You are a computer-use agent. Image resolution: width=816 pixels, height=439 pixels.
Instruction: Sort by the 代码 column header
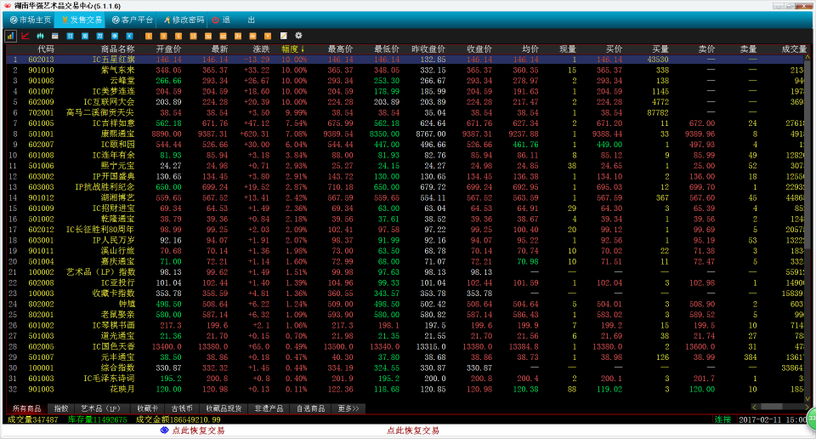pyautogui.click(x=46, y=49)
